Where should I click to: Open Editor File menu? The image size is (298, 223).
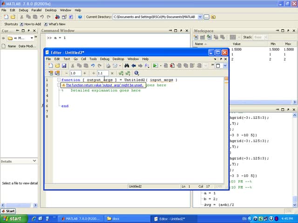(x=48, y=59)
